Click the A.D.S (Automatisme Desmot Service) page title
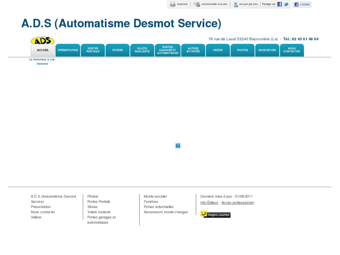Viewport: 340px width, 255px height. click(x=121, y=23)
